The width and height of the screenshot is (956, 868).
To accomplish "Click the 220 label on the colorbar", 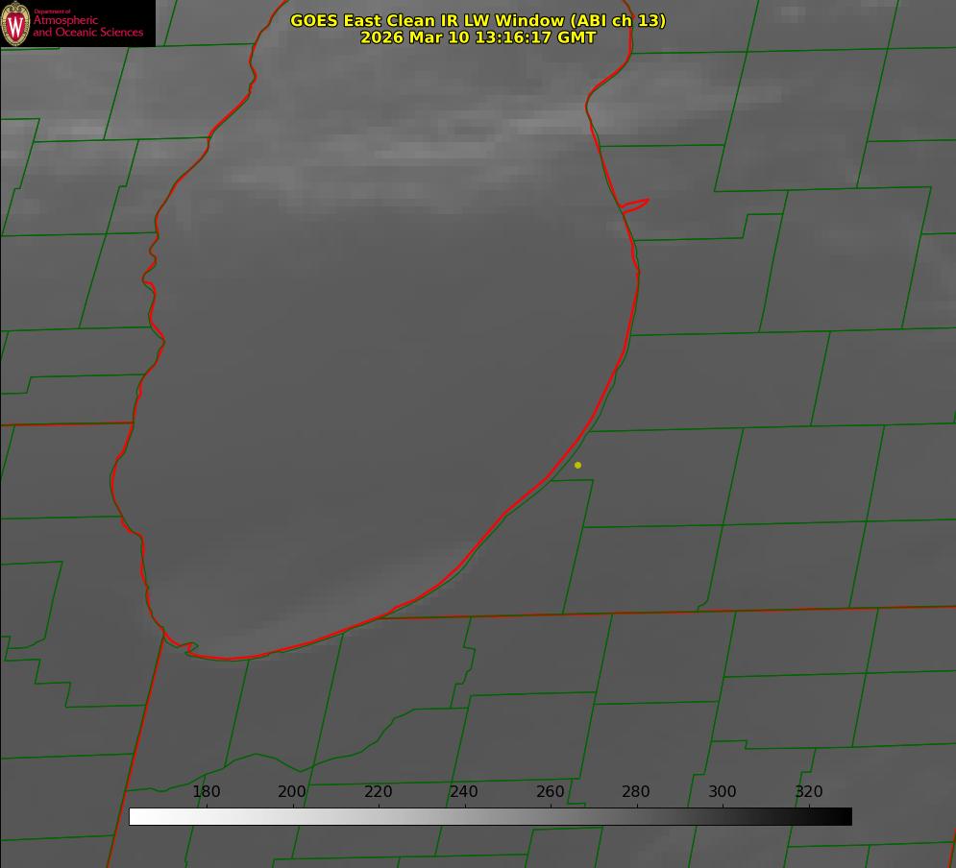I will coord(378,791).
